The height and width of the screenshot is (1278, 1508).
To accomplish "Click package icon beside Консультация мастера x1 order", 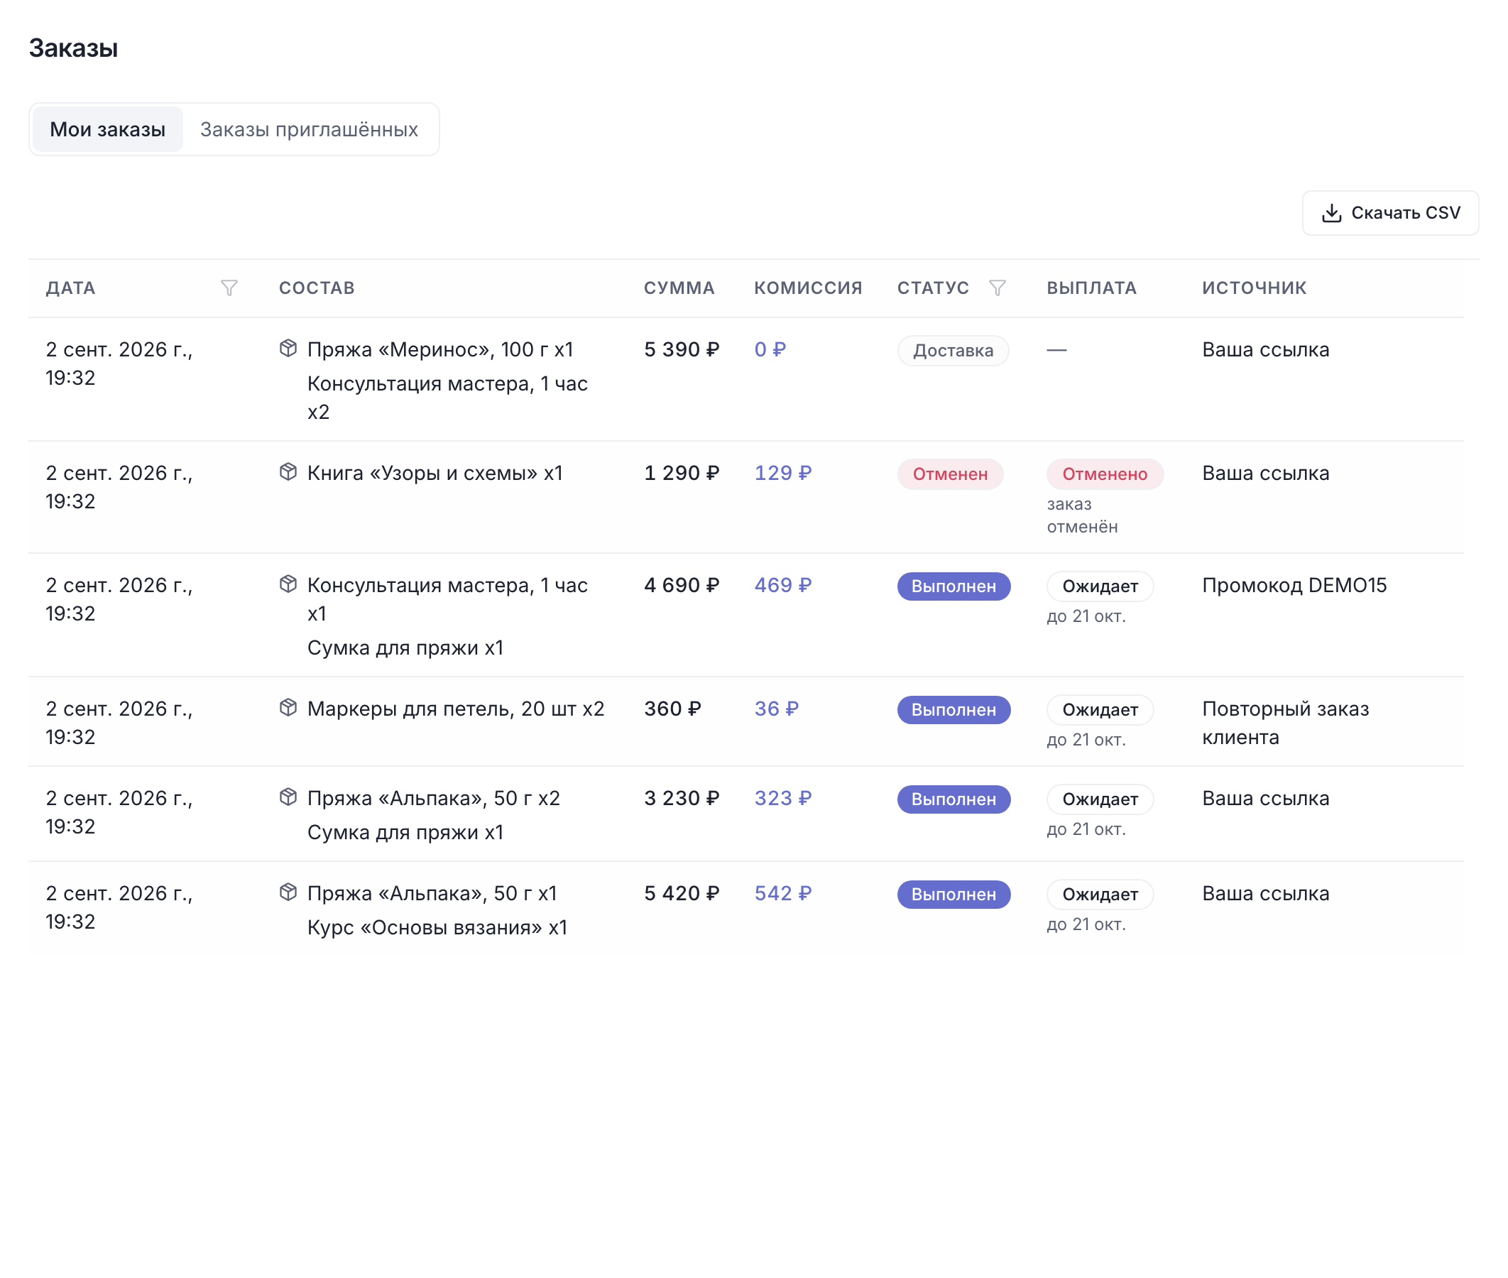I will coord(288,584).
